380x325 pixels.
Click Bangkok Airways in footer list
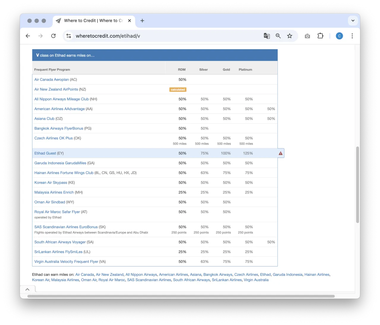pos(218,275)
